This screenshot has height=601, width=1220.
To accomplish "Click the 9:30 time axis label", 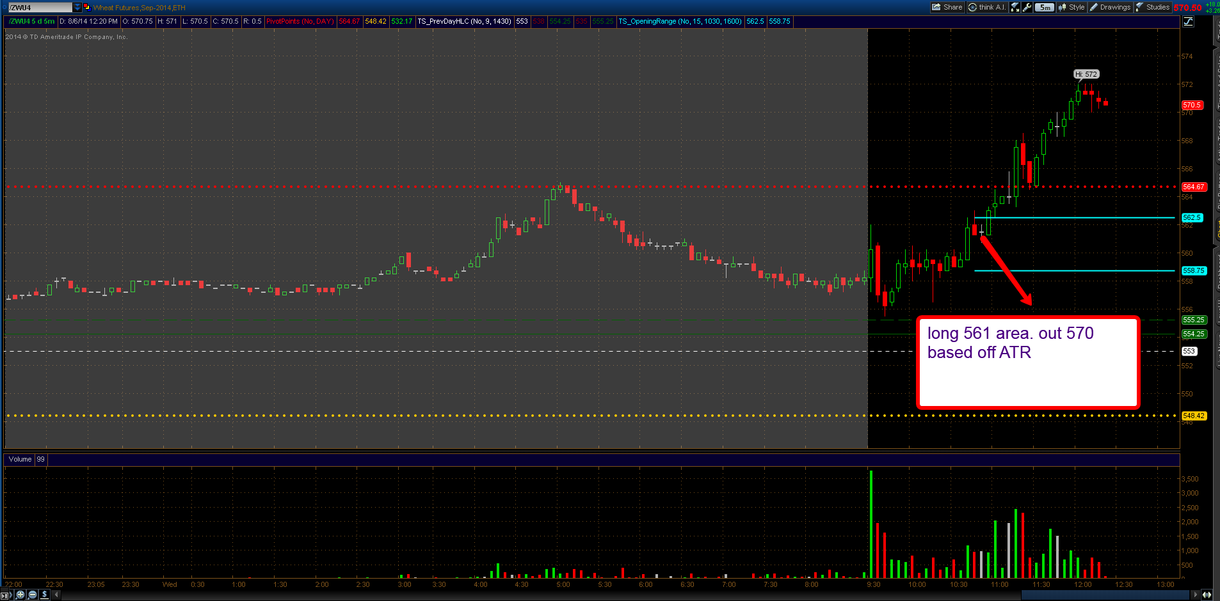I will (x=873, y=584).
